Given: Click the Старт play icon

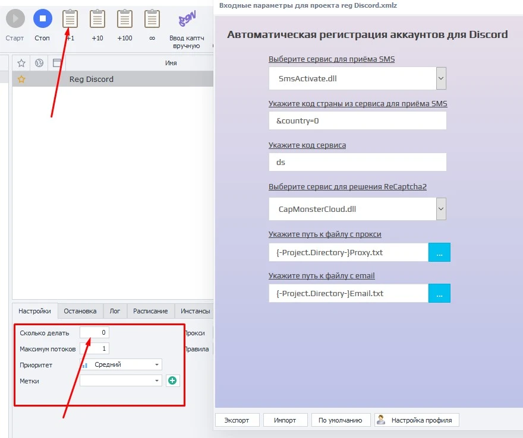Looking at the screenshot, I should pos(15,18).
